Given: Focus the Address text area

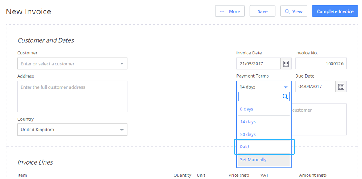Looking at the screenshot, I should 72,96.
